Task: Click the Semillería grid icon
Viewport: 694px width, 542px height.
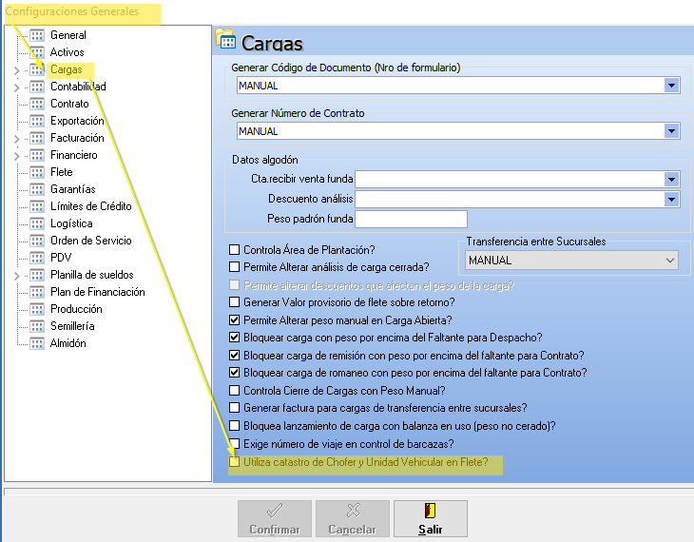Action: tap(37, 326)
